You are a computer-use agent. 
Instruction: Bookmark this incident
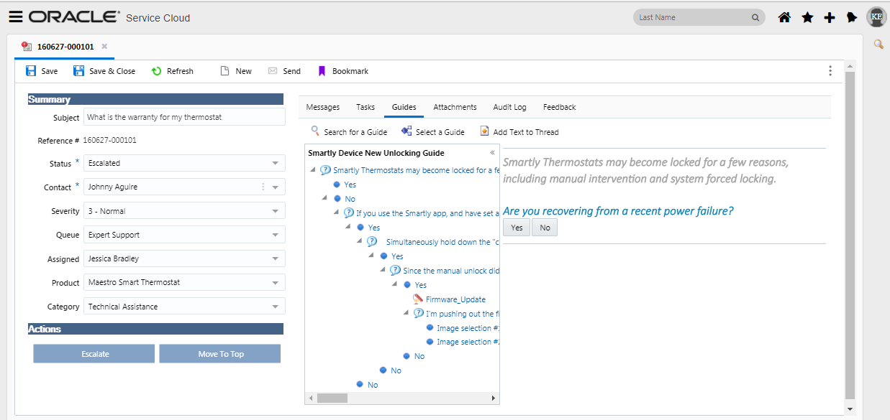coord(321,70)
